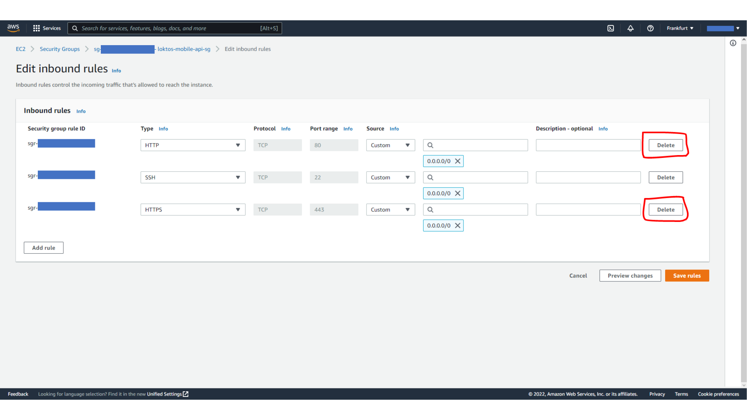Go to Security Groups in the breadcrumb
This screenshot has height=420, width=747.
(x=60, y=49)
